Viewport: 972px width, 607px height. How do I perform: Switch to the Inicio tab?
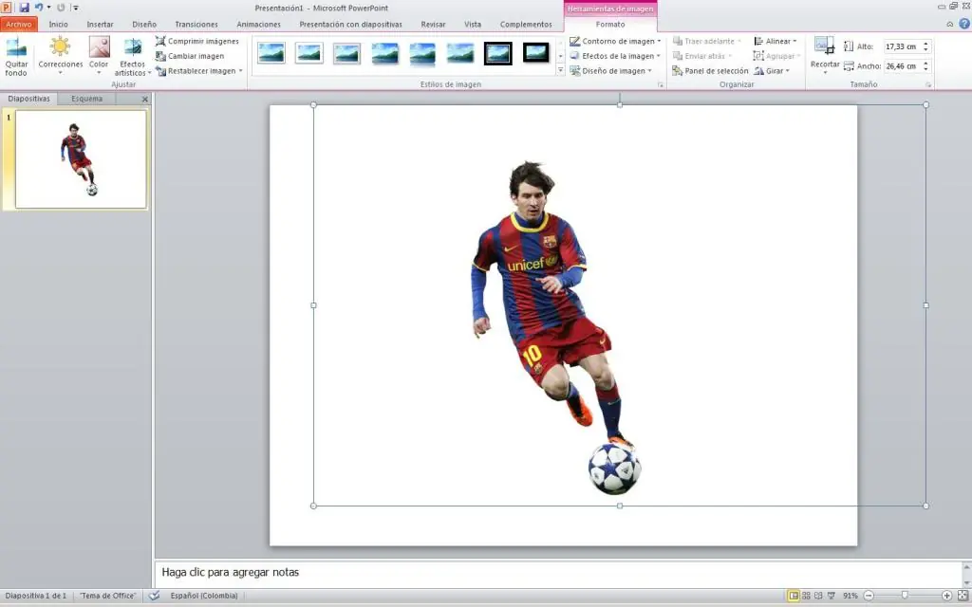click(x=58, y=24)
